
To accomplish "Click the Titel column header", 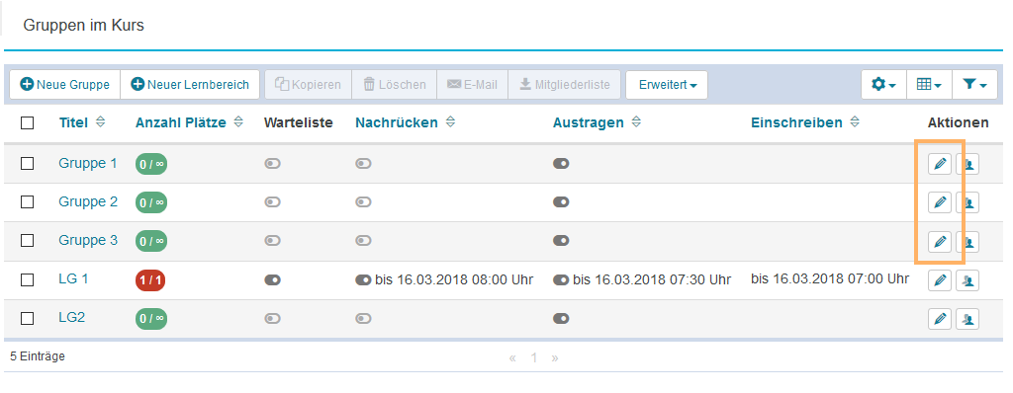I will 73,122.
